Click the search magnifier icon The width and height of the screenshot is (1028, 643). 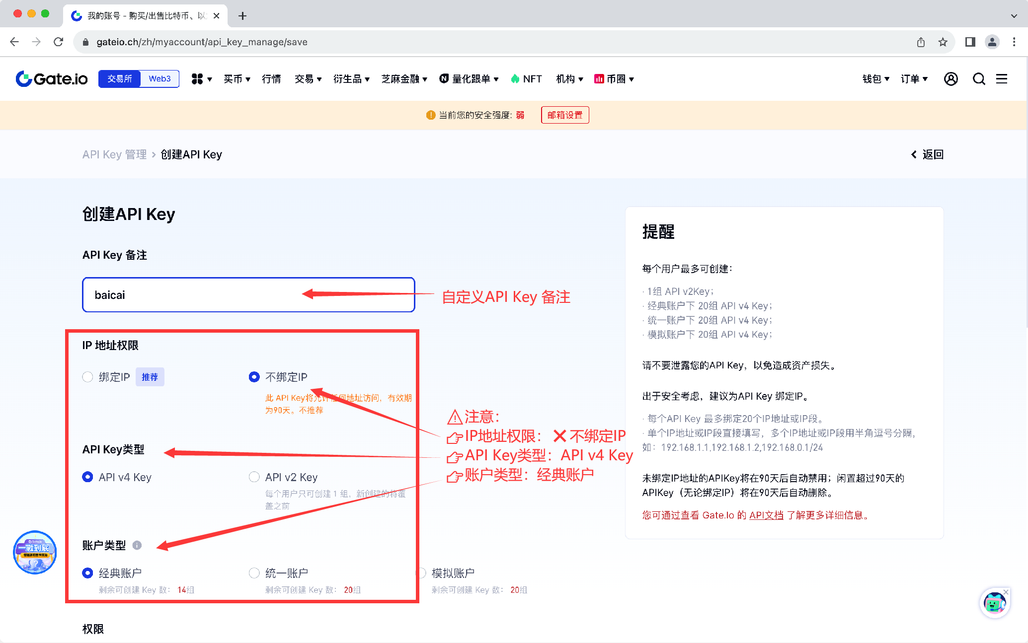[979, 79]
